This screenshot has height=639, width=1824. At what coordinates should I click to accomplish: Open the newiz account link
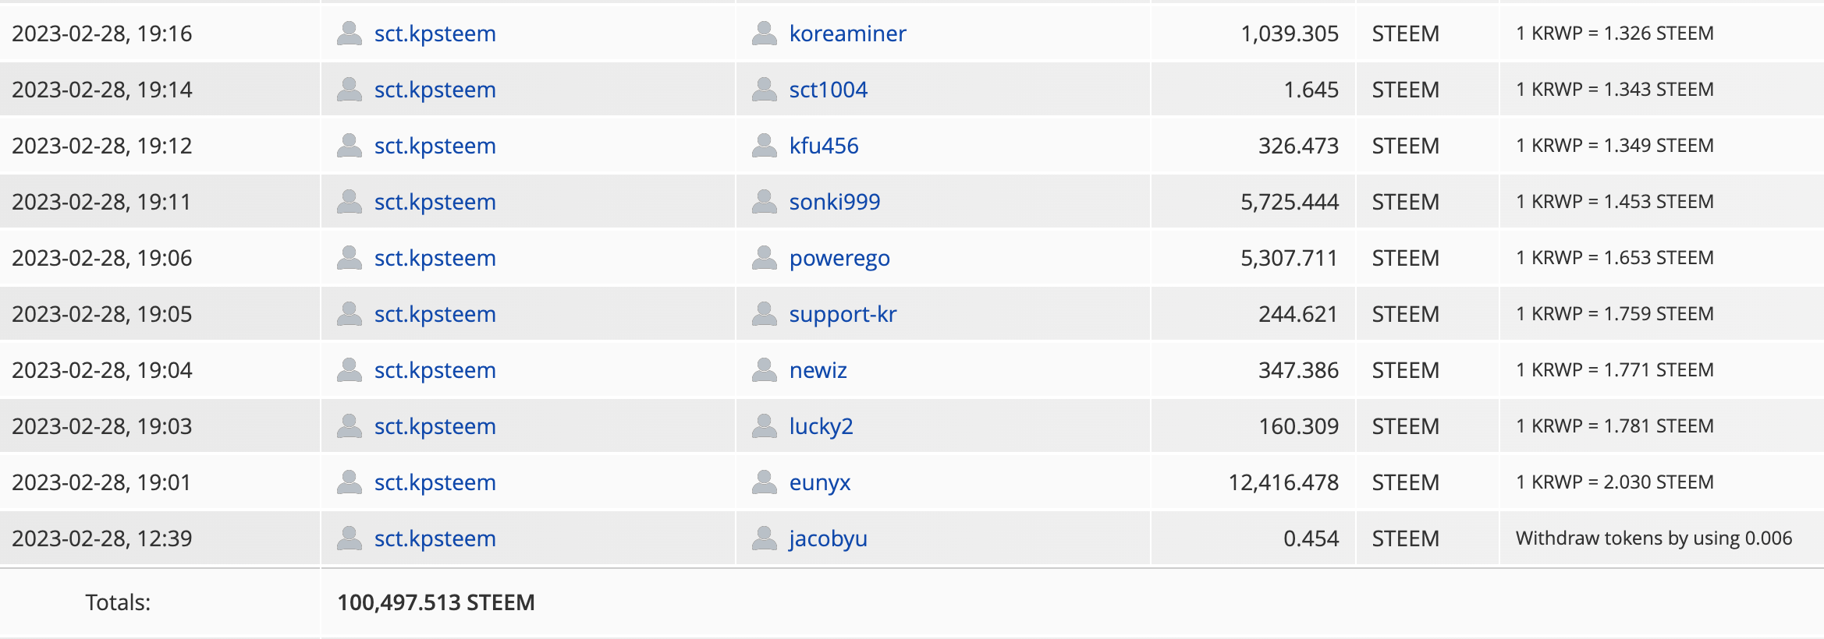[818, 370]
